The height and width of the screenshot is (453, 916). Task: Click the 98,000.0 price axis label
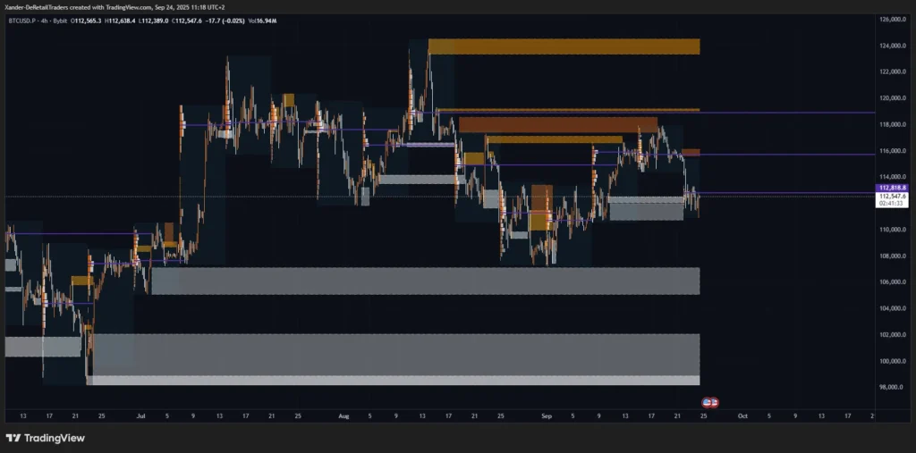(892, 387)
